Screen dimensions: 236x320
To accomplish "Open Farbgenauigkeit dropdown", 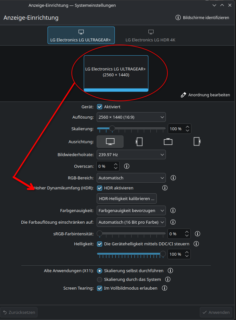I will click(131, 211).
